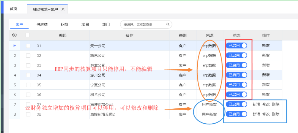Viewport: 298px width, 133px height.
Task: Switch to the 首页 tab
Action: point(14,9)
